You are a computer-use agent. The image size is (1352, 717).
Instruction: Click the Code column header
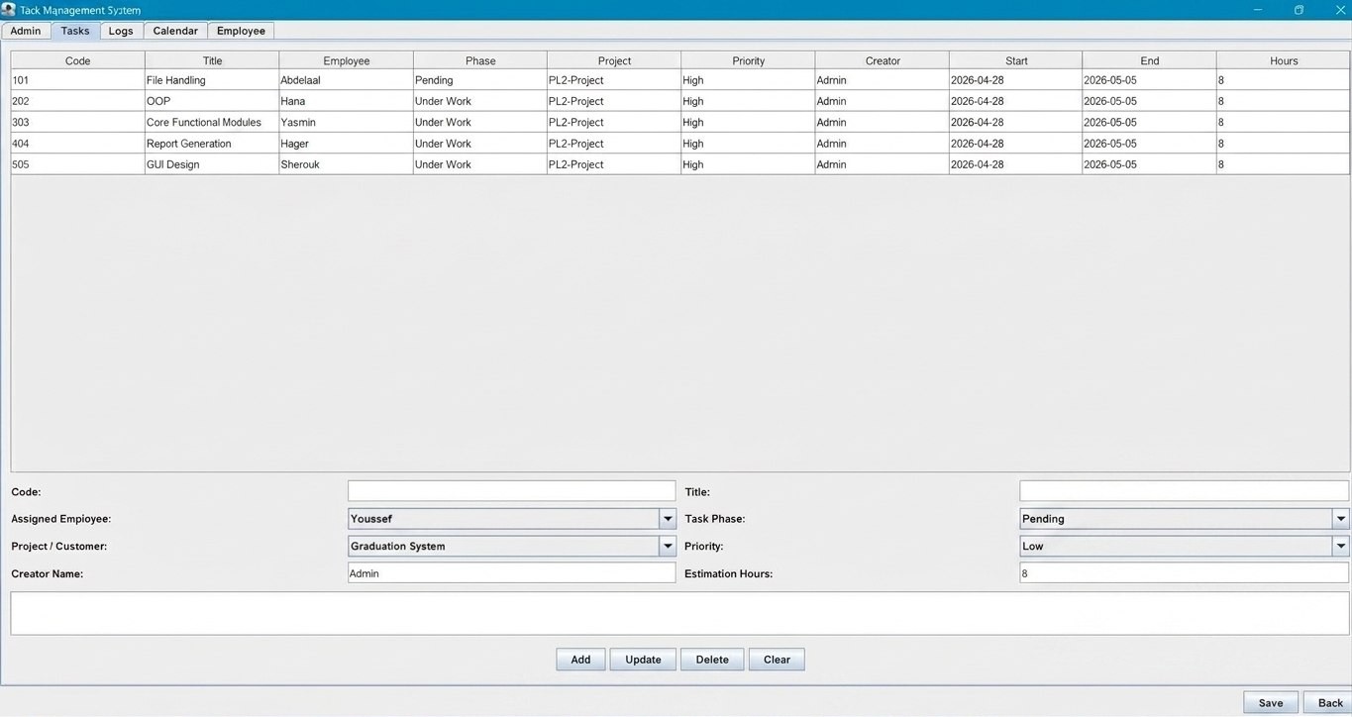[x=77, y=60]
